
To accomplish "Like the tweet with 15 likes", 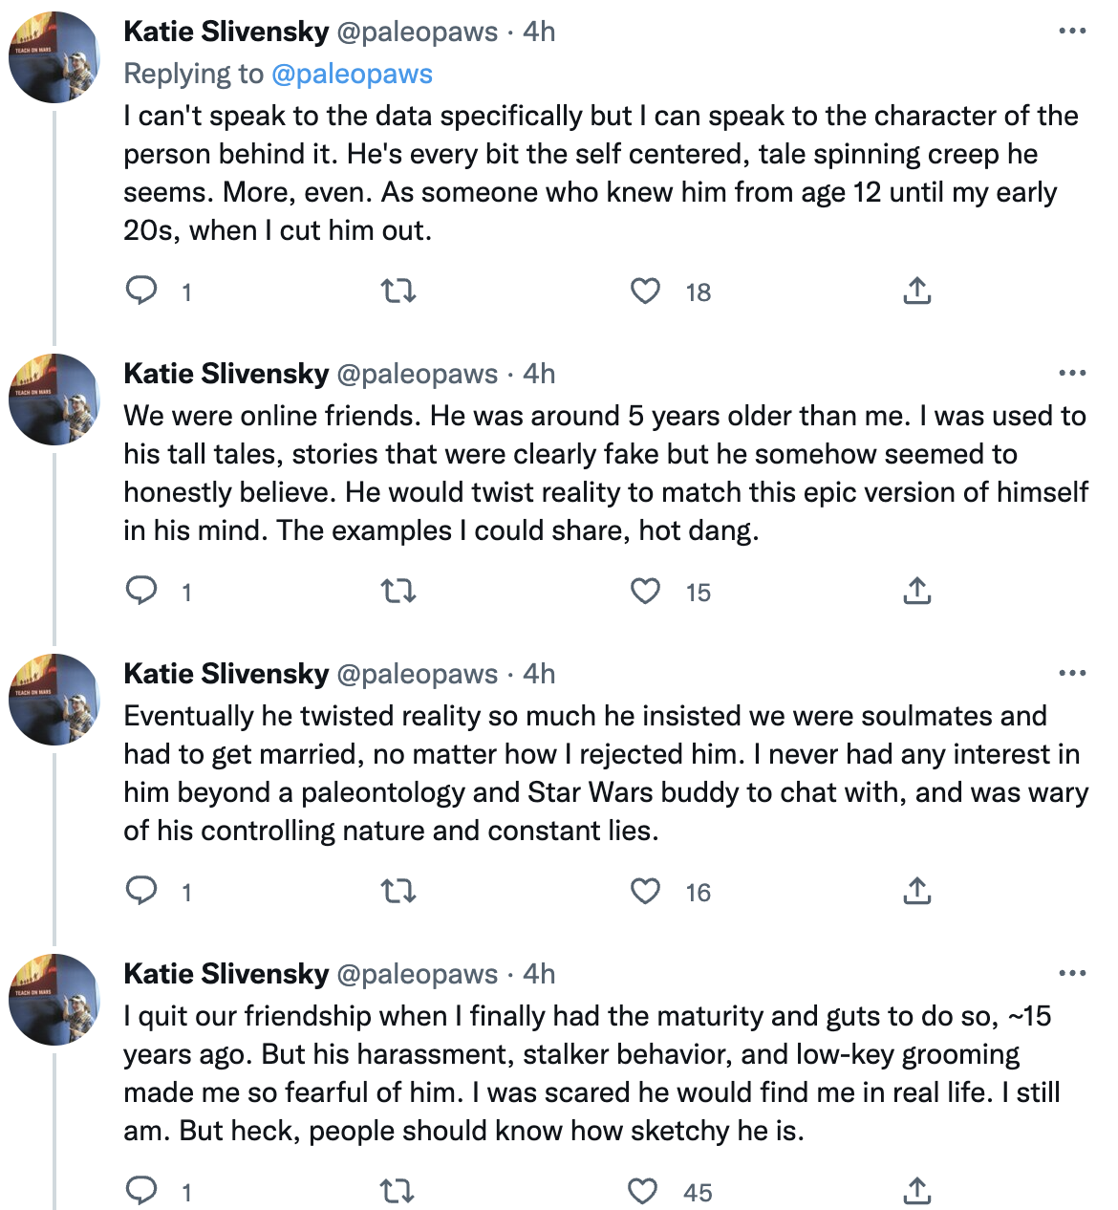I will [x=646, y=592].
